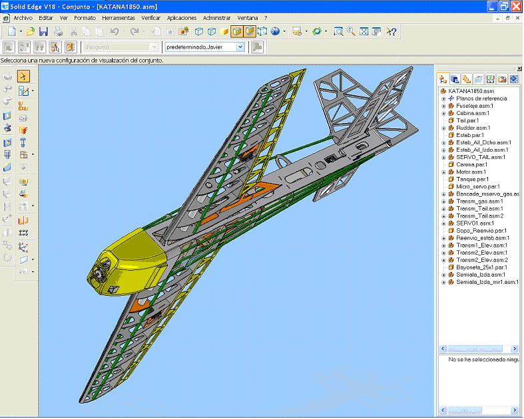Open a file with the folder icon
The height and width of the screenshot is (419, 524).
click(31, 31)
